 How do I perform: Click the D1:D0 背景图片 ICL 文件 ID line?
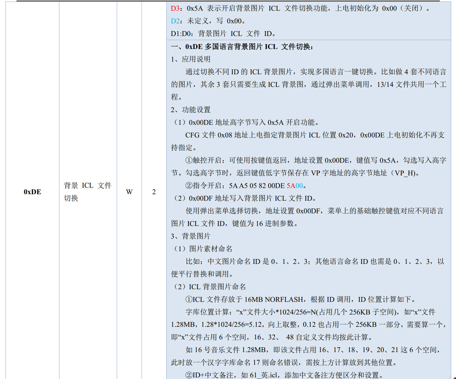pyautogui.click(x=223, y=34)
